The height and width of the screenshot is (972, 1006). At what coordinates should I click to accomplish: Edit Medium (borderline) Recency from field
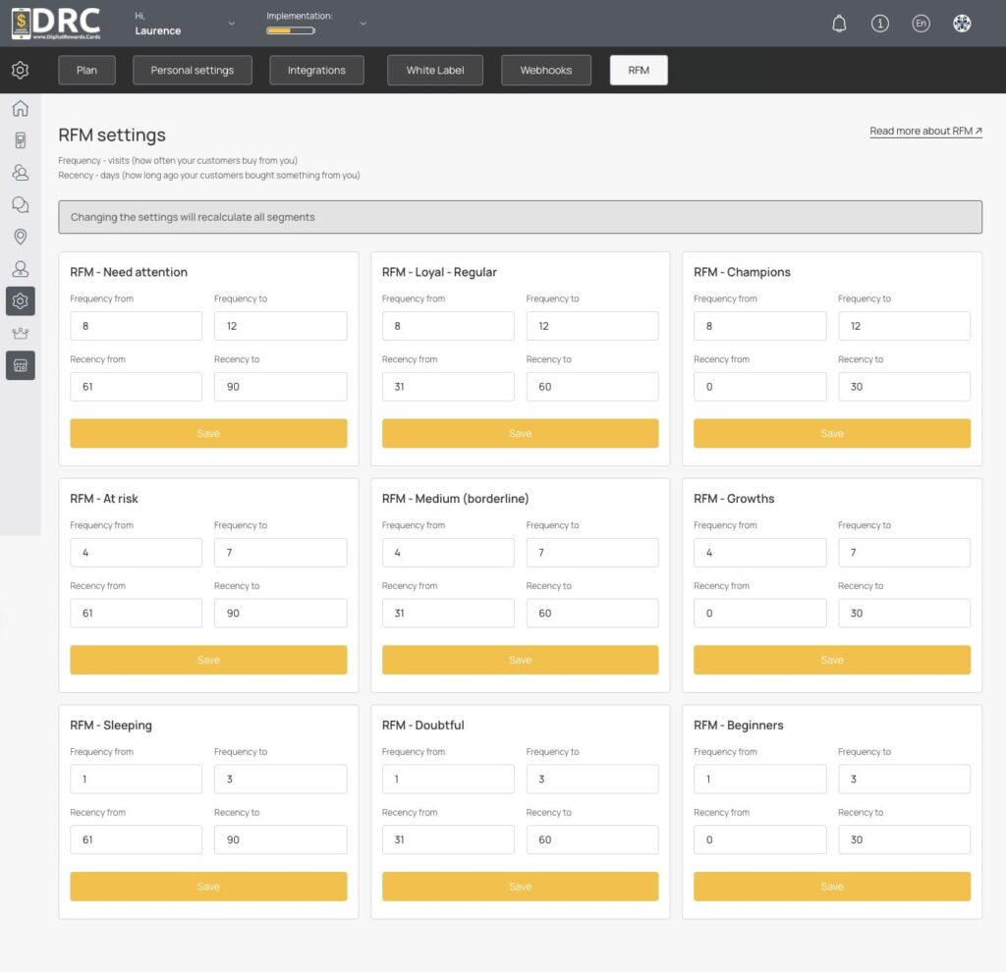(x=448, y=613)
